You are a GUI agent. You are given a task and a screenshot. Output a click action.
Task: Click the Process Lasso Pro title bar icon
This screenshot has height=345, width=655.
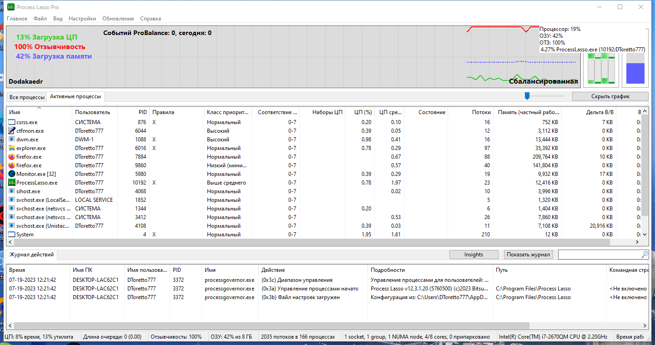point(10,7)
